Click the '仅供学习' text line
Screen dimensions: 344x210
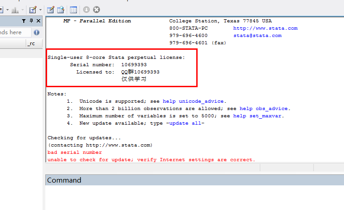point(134,79)
